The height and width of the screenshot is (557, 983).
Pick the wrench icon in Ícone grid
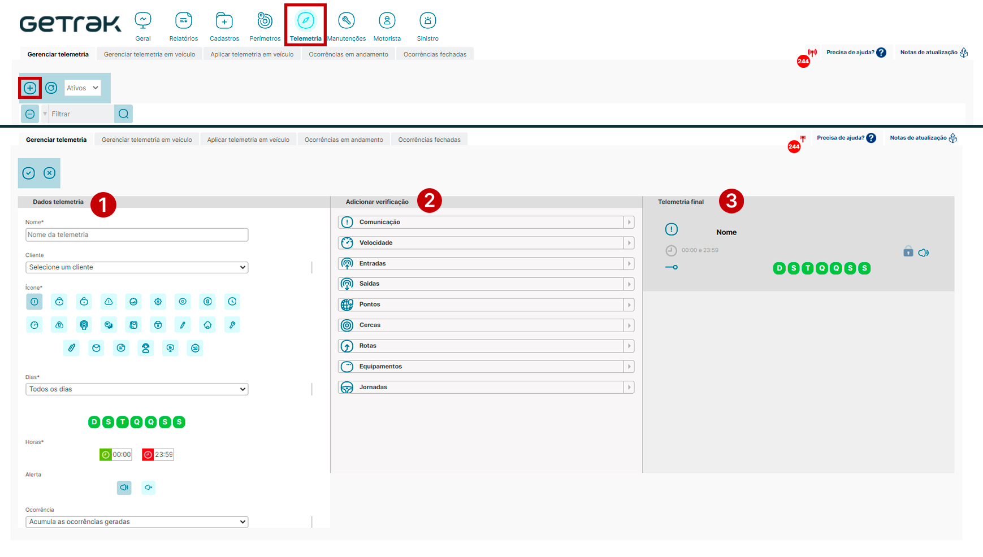[232, 325]
